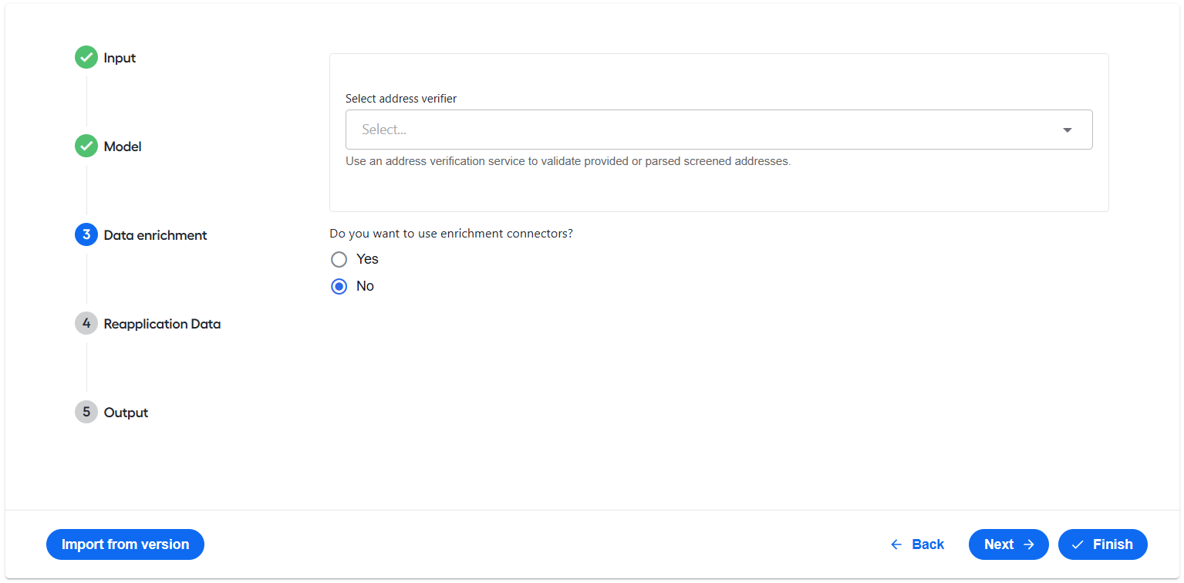Click the right arrow icon in Next button
This screenshot has height=583, width=1184.
click(1028, 544)
